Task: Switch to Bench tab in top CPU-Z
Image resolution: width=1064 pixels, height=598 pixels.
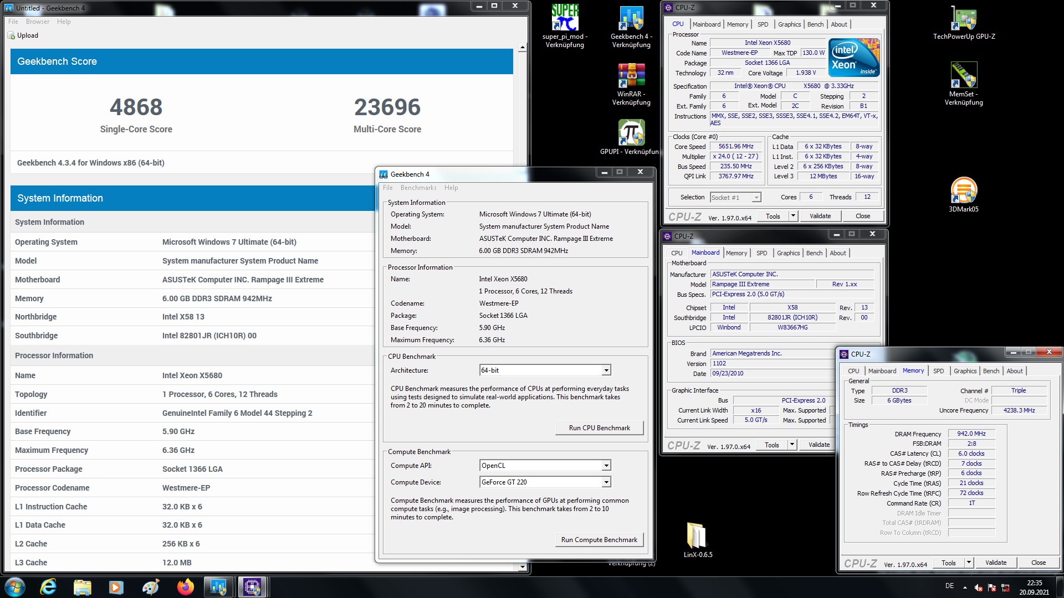Action: click(815, 24)
